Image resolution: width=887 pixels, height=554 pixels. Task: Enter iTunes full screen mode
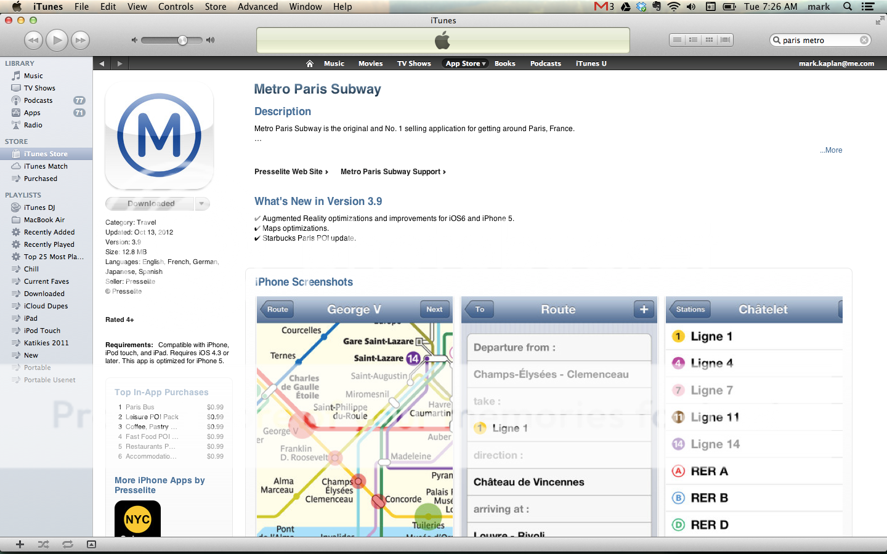click(879, 20)
